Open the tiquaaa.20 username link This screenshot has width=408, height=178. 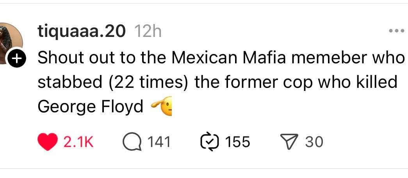click(x=82, y=32)
